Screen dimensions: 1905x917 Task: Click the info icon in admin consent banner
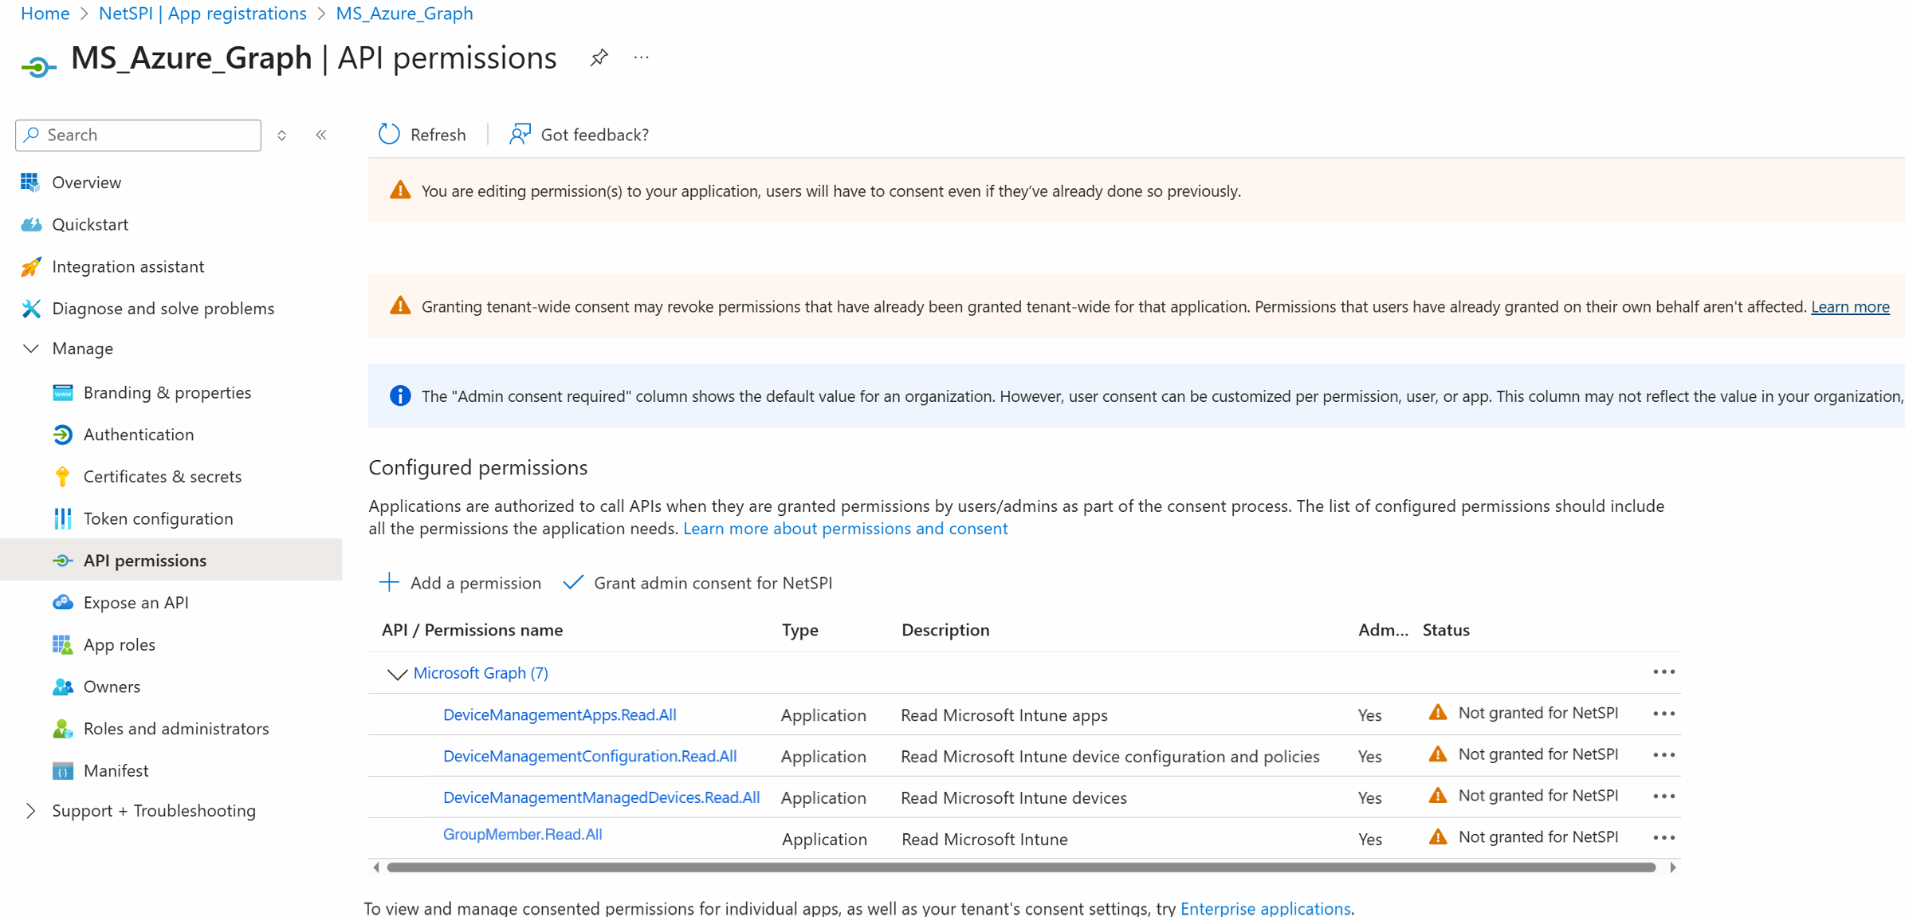(400, 396)
